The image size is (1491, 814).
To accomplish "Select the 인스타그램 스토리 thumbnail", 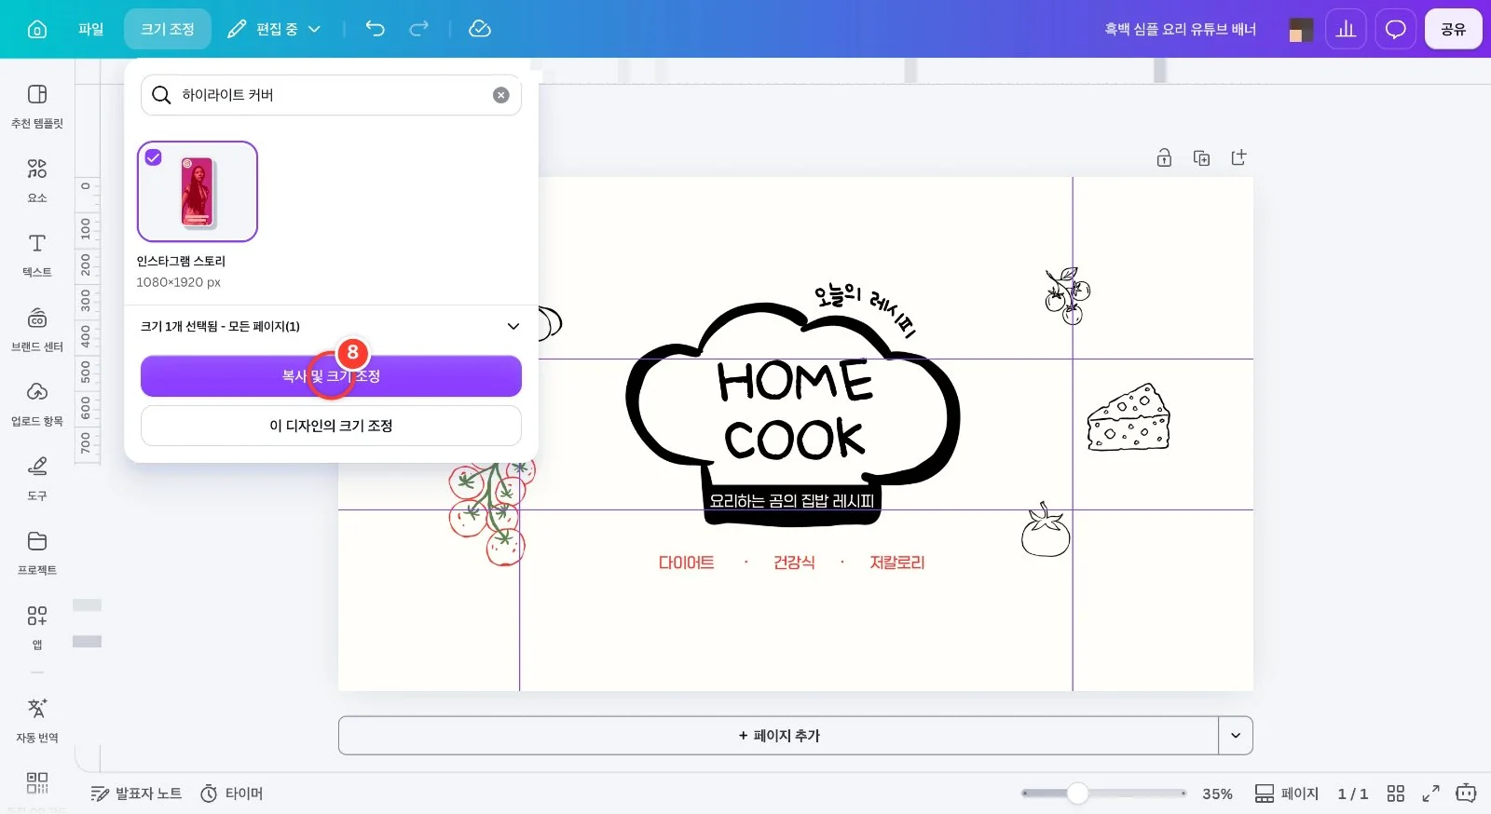I will pos(198,192).
